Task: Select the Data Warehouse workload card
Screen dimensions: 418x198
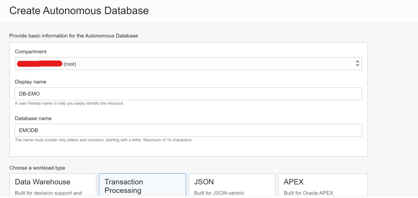Action: click(x=53, y=185)
